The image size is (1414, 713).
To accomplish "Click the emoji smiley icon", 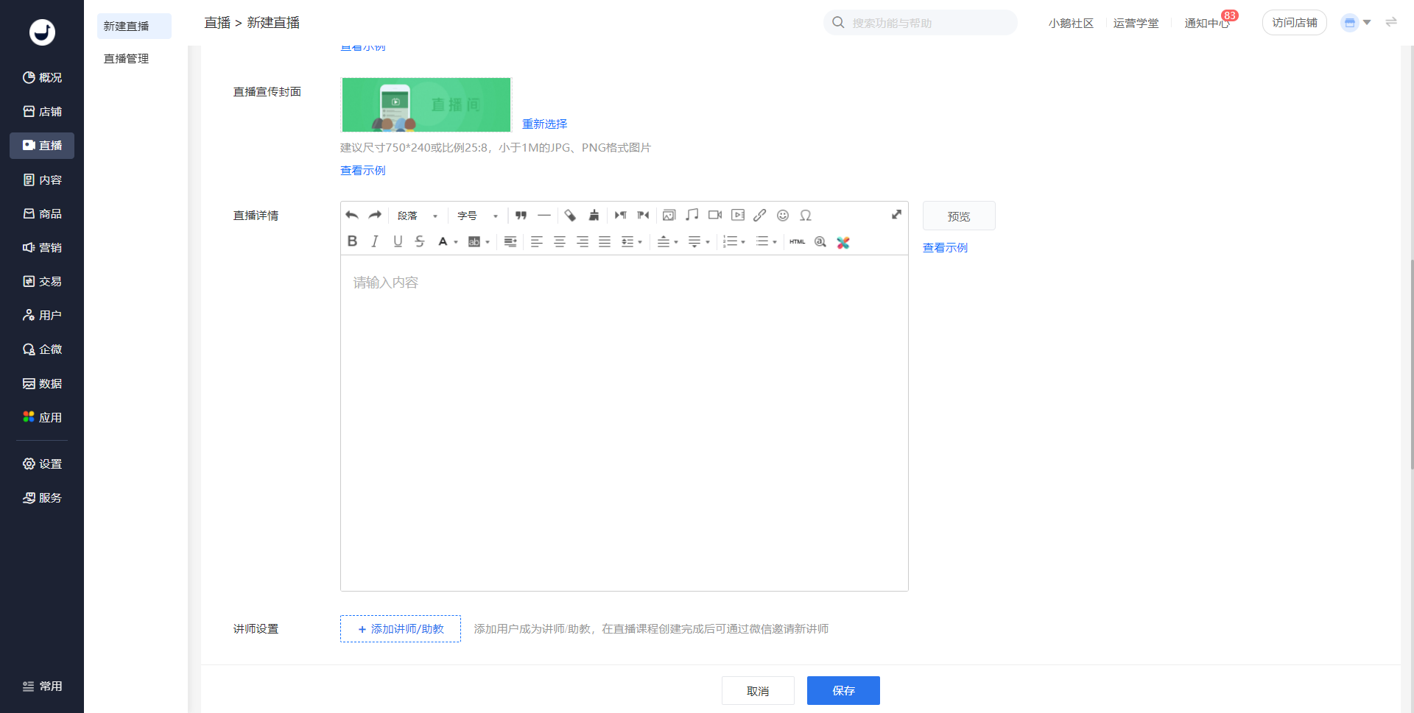I will click(x=783, y=216).
